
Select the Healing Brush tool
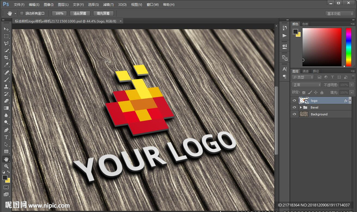coord(6,73)
